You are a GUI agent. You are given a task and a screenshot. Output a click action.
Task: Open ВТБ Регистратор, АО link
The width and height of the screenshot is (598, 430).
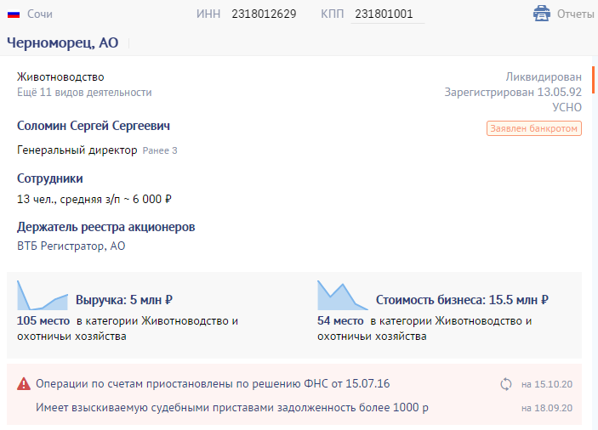coord(71,246)
